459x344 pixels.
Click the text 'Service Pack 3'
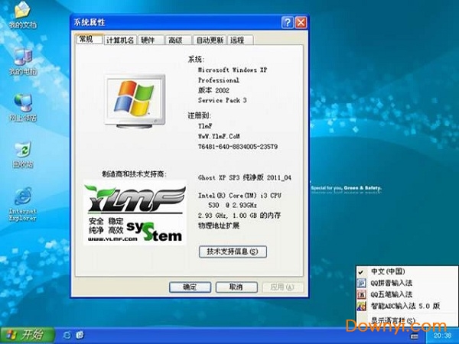click(x=222, y=100)
